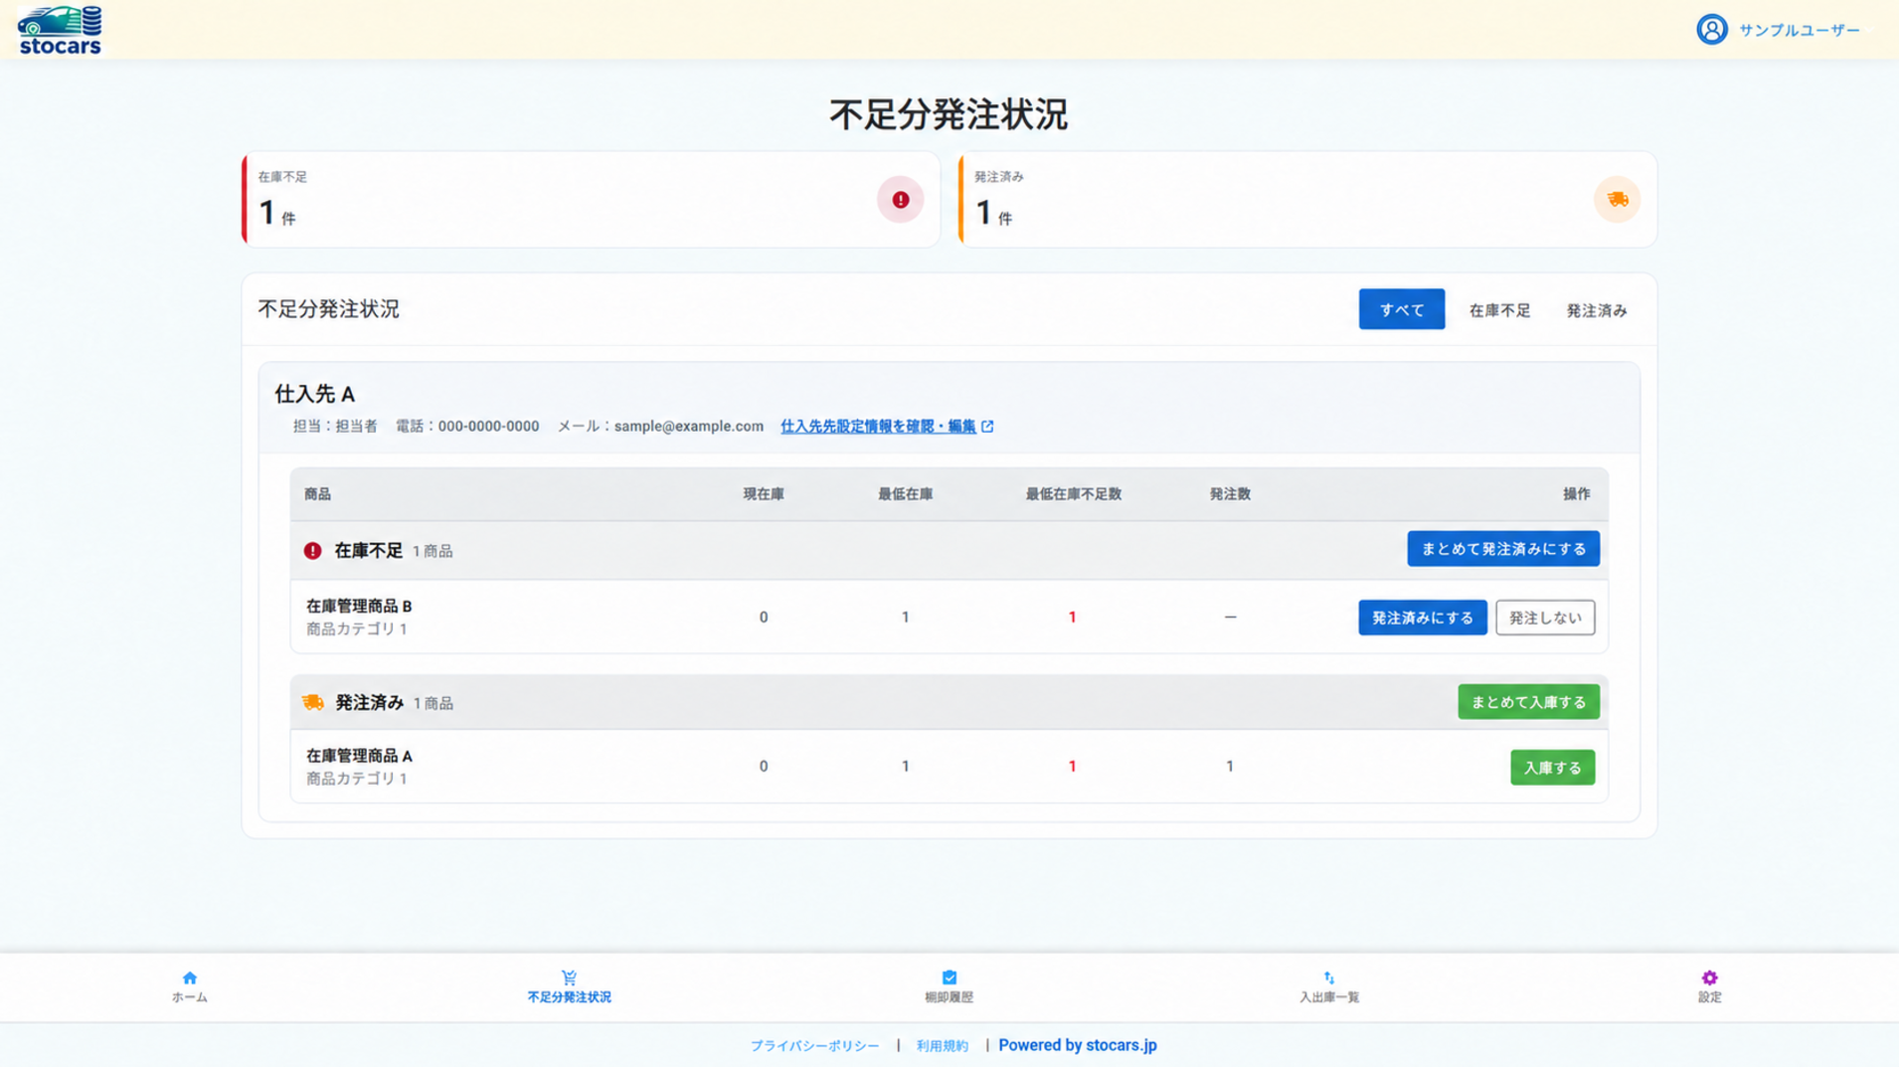Click the orange truck icon in 発注済み card
This screenshot has height=1067, width=1899.
coord(1617,200)
